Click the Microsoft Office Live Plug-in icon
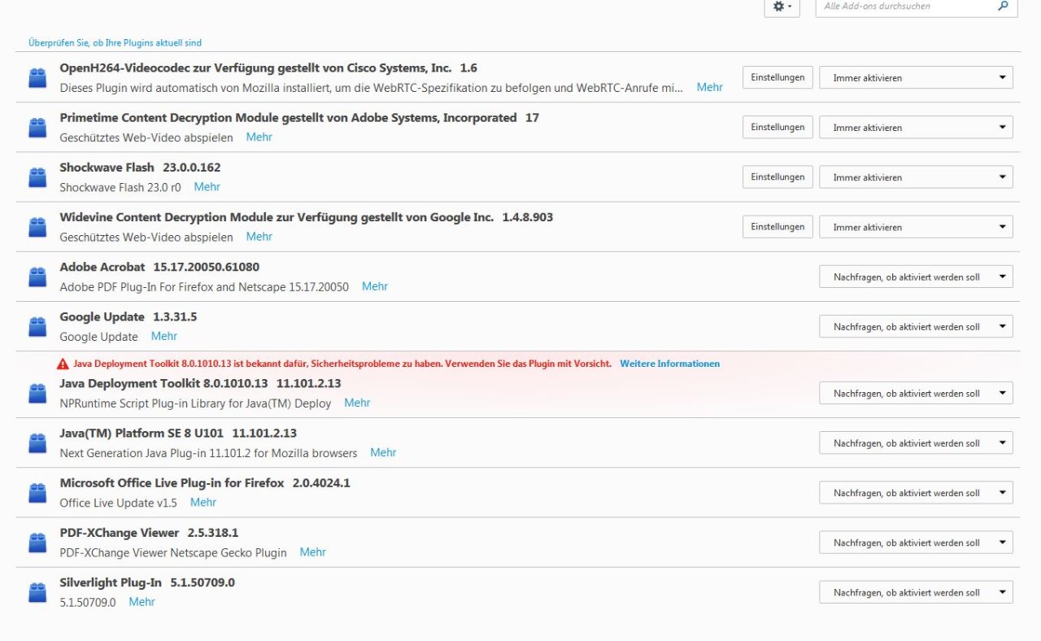 37,493
